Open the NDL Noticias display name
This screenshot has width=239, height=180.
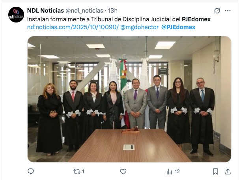tap(45, 11)
